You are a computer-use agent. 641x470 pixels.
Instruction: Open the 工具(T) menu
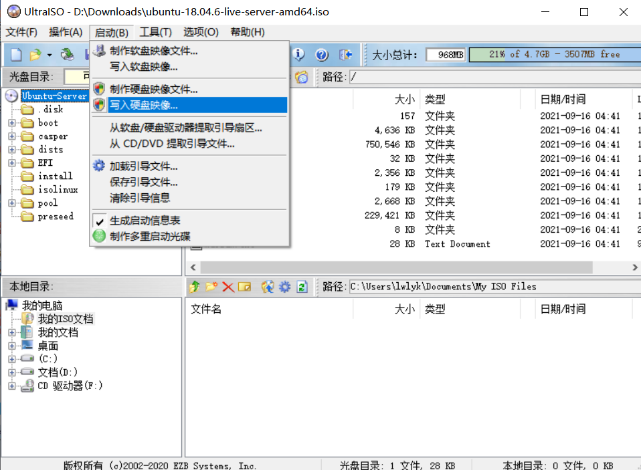(156, 32)
